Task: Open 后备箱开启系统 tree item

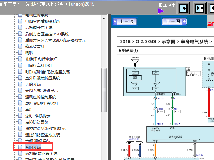Action: coord(39,28)
